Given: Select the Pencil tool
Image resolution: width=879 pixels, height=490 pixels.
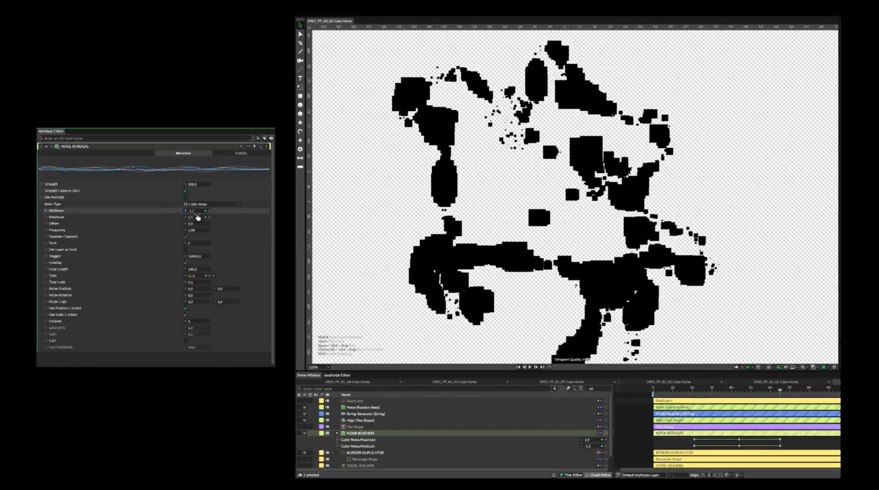Looking at the screenshot, I should (300, 52).
